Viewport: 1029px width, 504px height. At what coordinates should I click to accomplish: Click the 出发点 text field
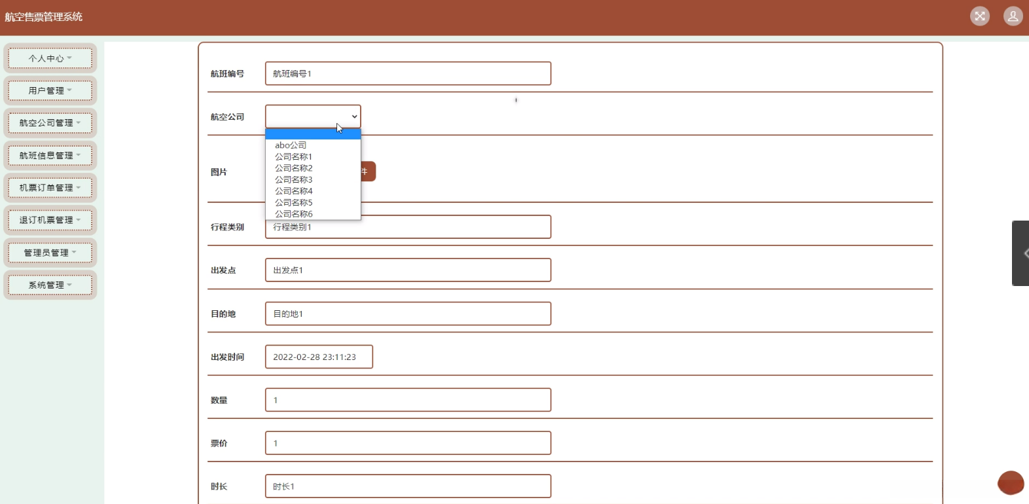click(408, 270)
